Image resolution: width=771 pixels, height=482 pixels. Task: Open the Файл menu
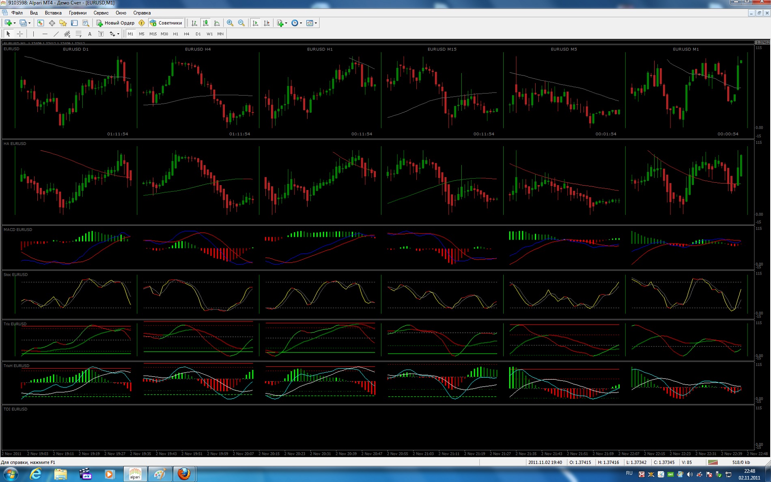17,13
